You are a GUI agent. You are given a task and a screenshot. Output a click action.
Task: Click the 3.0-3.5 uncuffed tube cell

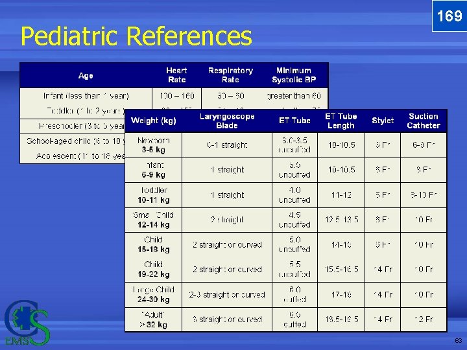294,145
